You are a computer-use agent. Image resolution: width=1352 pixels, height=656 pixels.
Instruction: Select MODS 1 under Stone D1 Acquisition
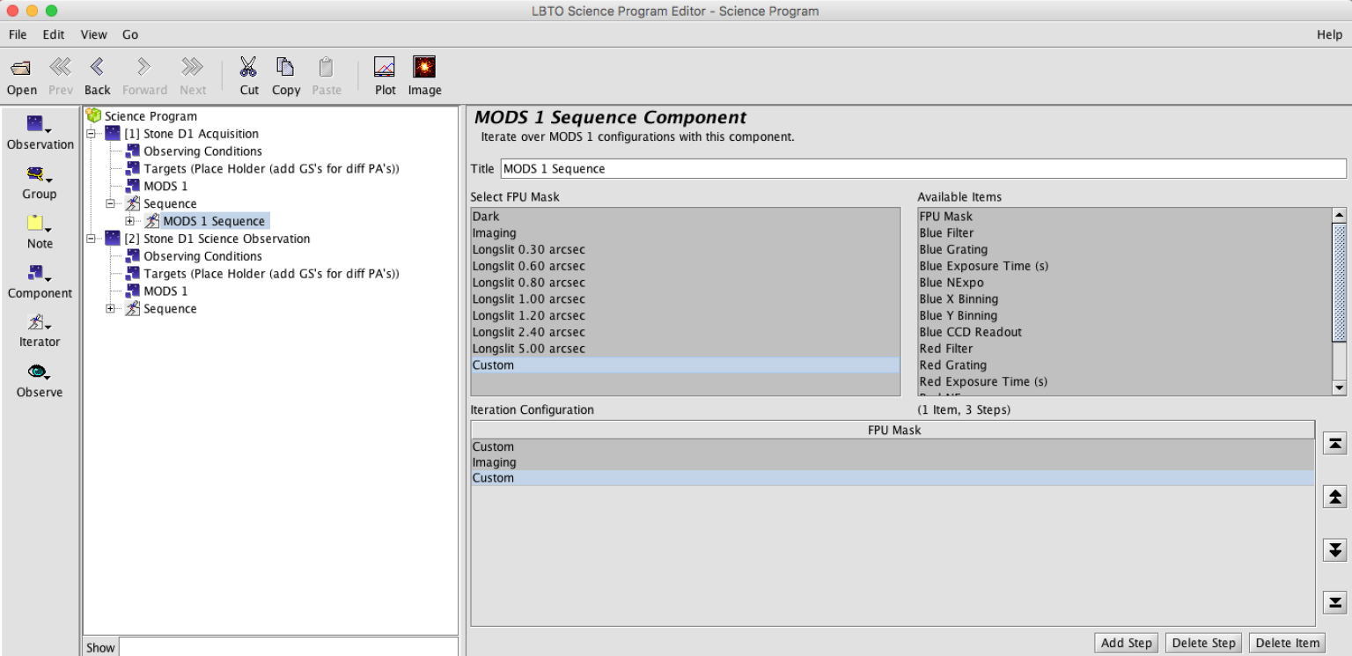[x=165, y=186]
